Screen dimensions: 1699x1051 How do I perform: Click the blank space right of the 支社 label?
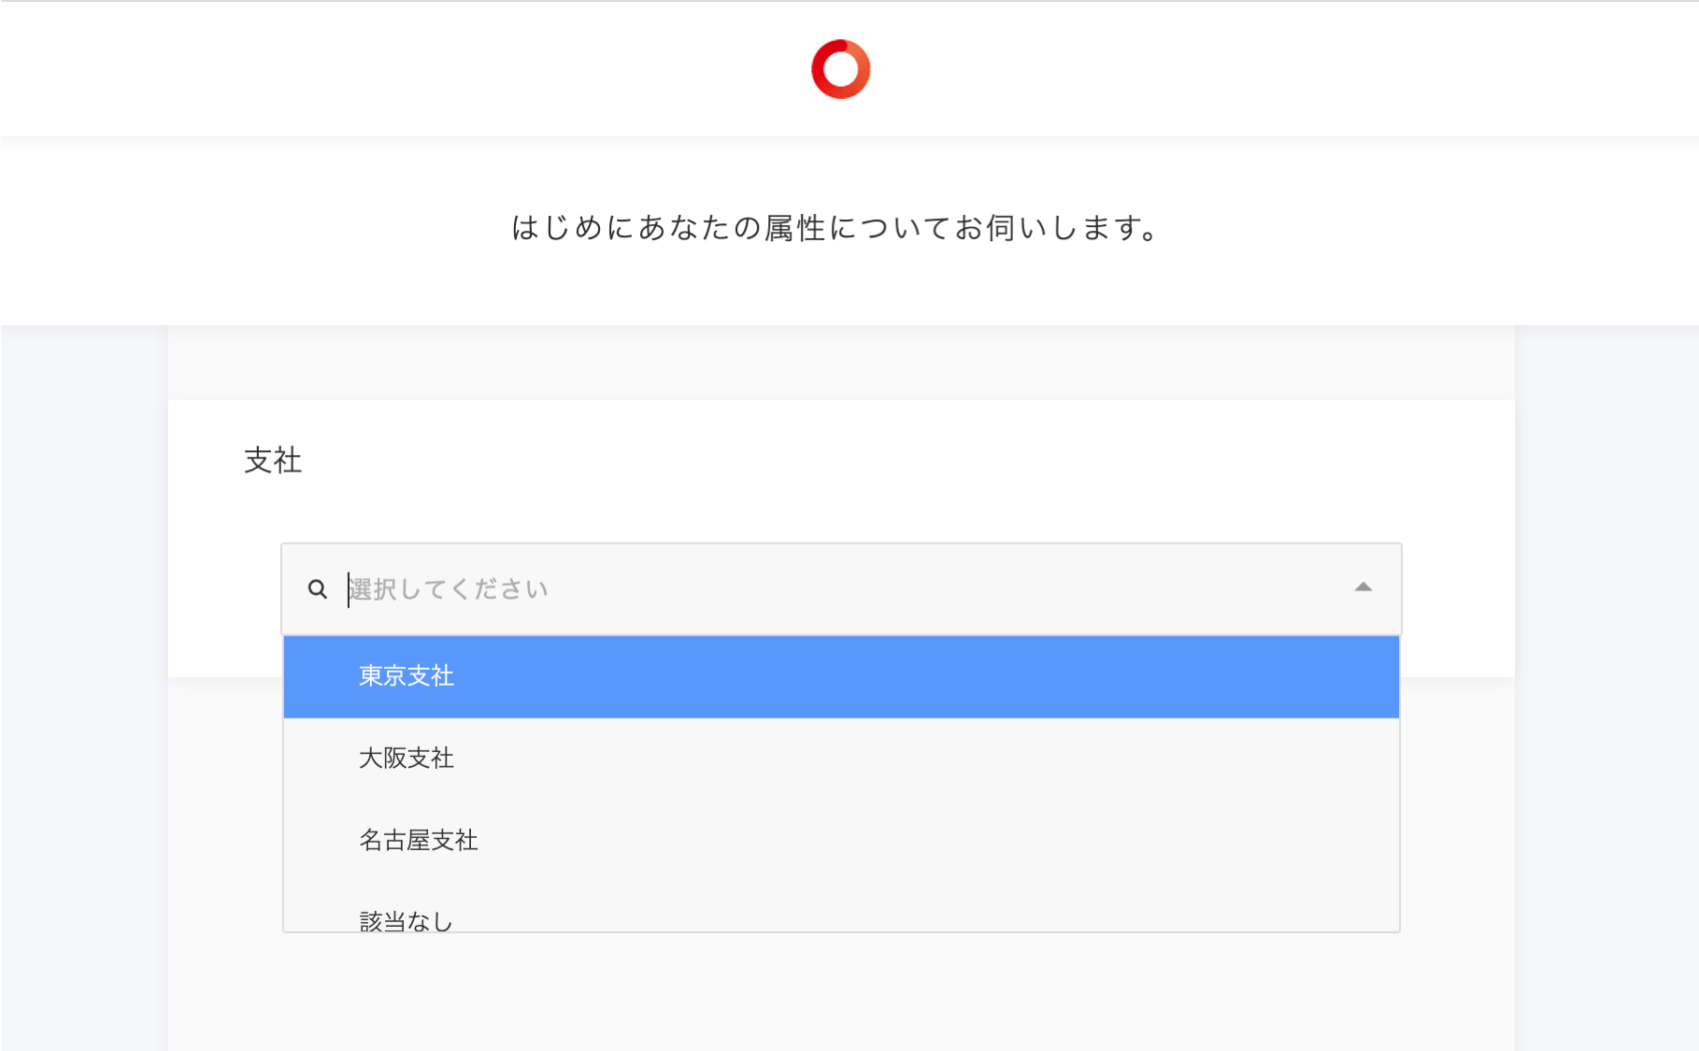tap(841, 461)
